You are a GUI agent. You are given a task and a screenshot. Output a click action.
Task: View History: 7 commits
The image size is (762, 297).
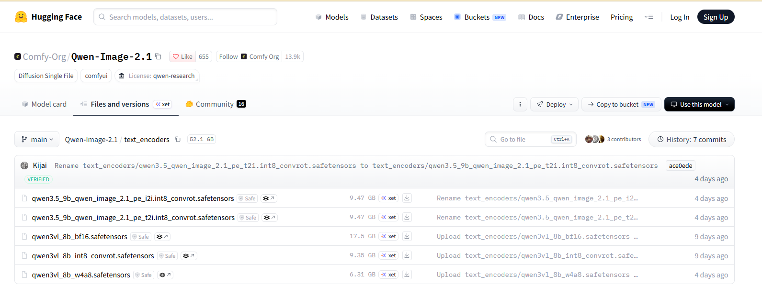point(691,140)
